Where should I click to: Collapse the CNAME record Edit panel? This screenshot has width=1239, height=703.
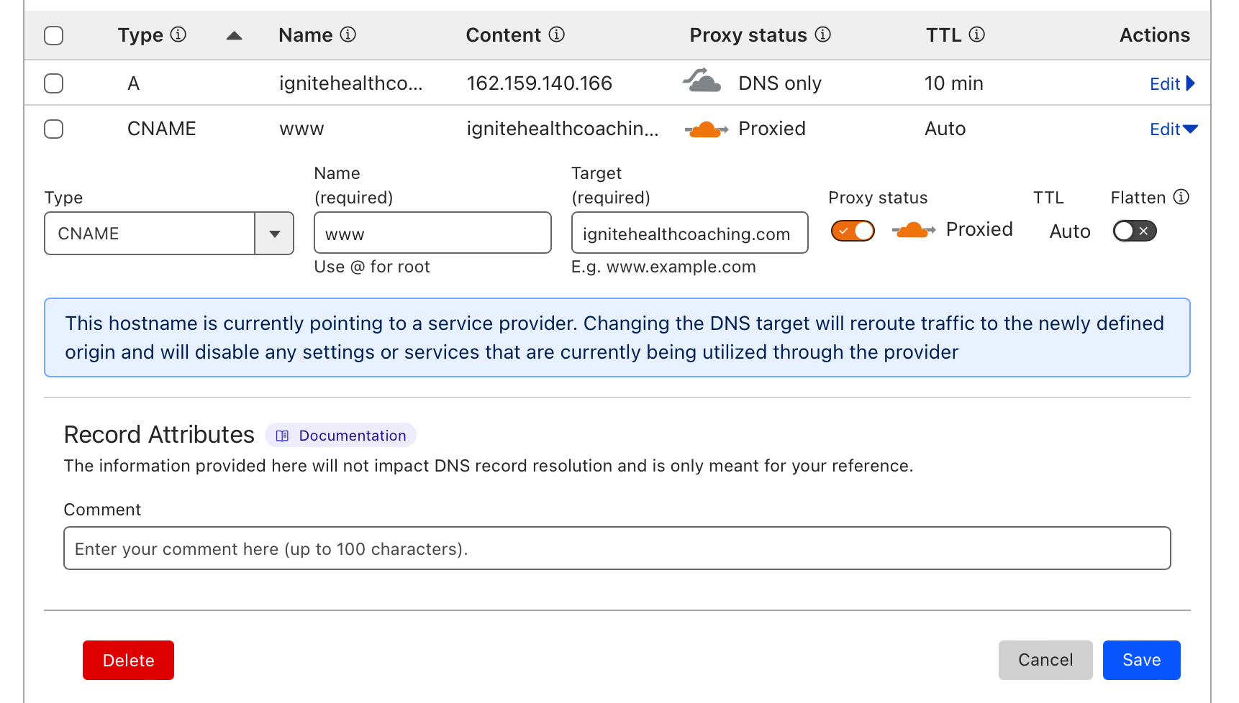coord(1174,129)
